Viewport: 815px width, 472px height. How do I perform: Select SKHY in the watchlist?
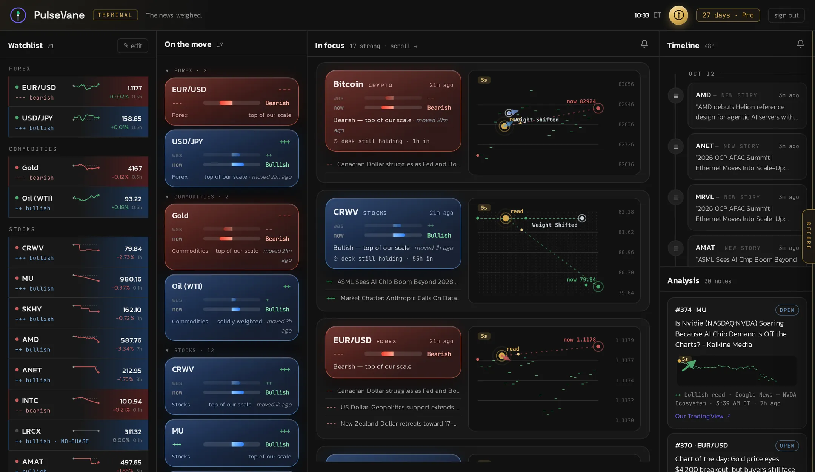click(x=78, y=313)
